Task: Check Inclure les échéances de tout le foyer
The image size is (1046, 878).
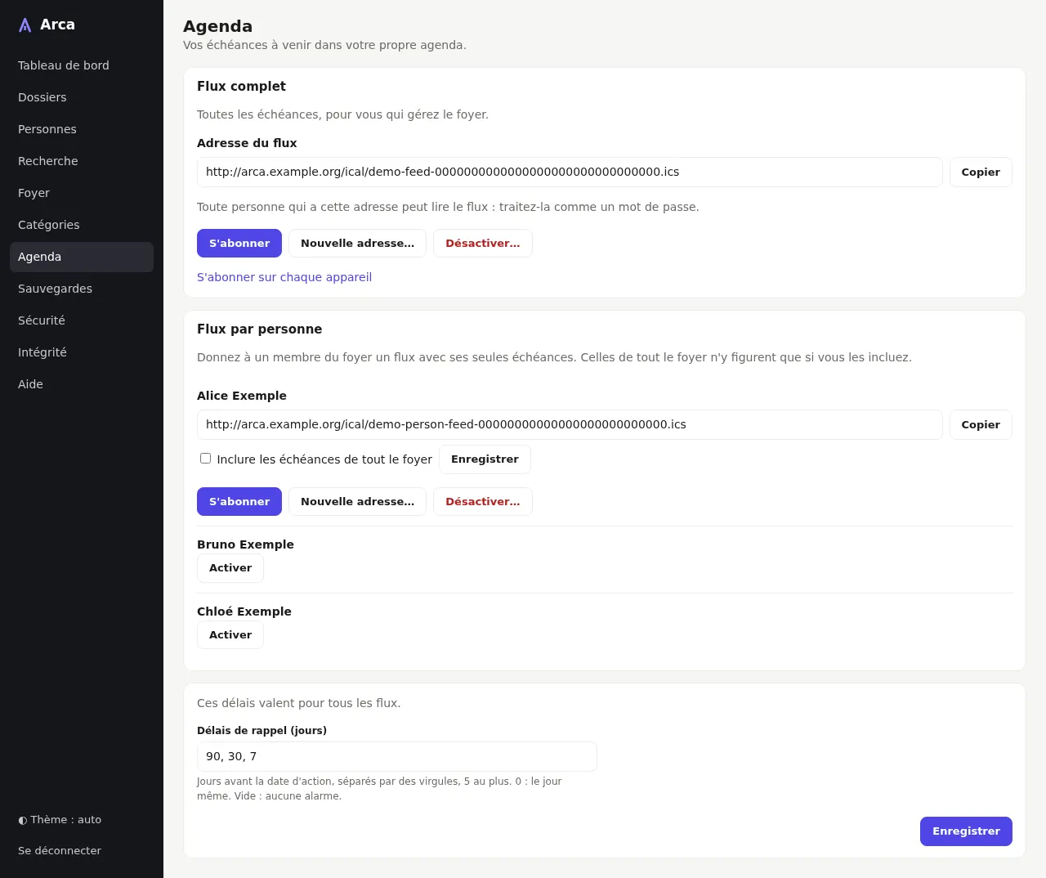Action: click(x=206, y=459)
